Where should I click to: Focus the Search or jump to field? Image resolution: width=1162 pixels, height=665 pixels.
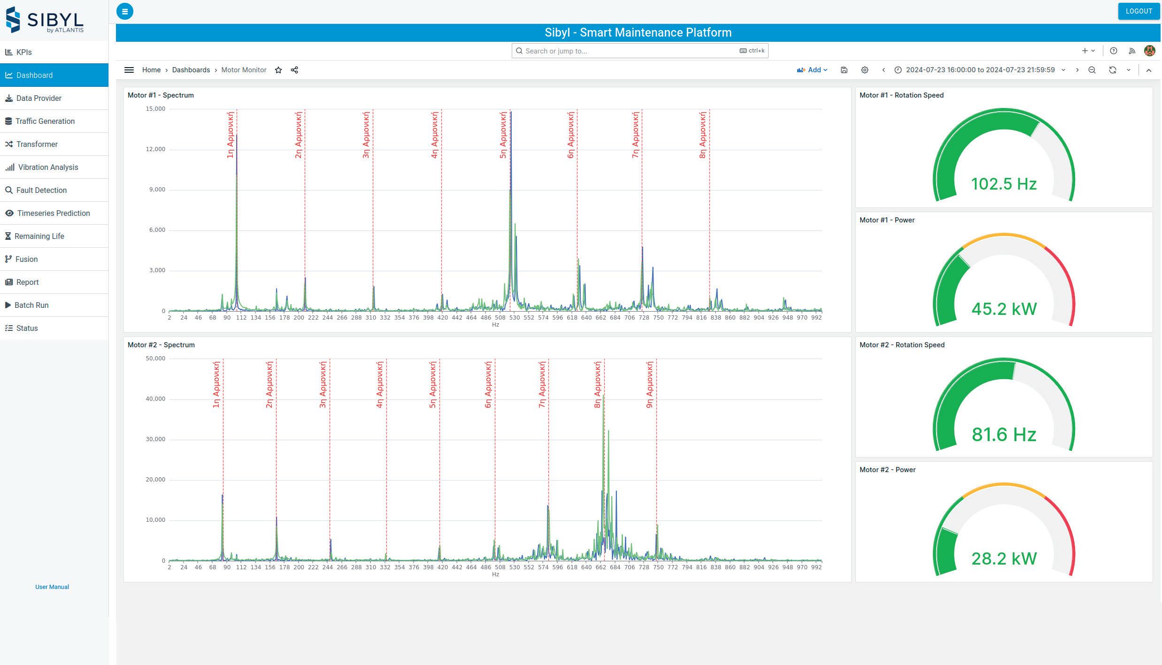point(629,51)
